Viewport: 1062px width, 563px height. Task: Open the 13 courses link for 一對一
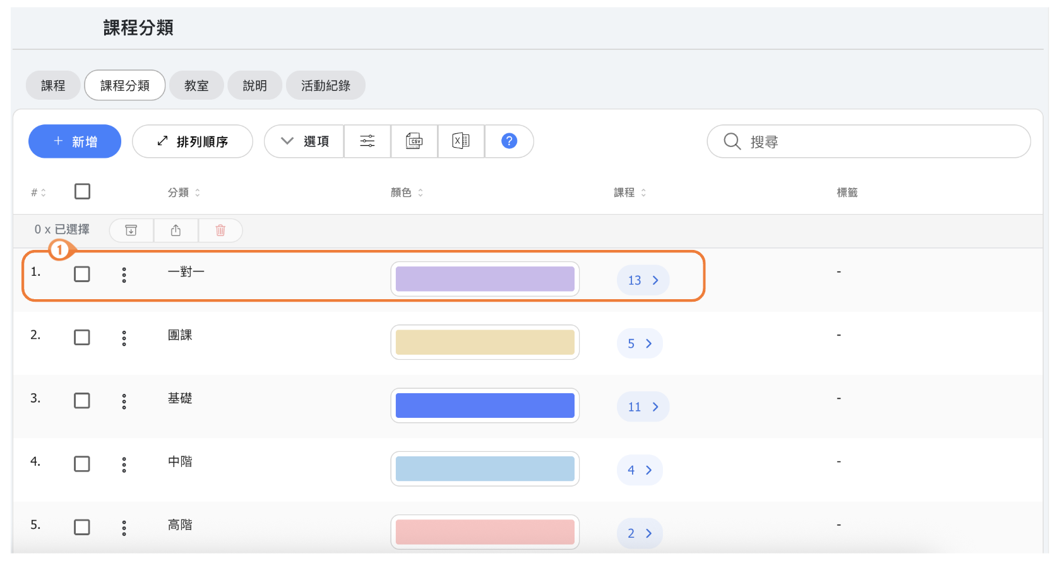click(643, 280)
